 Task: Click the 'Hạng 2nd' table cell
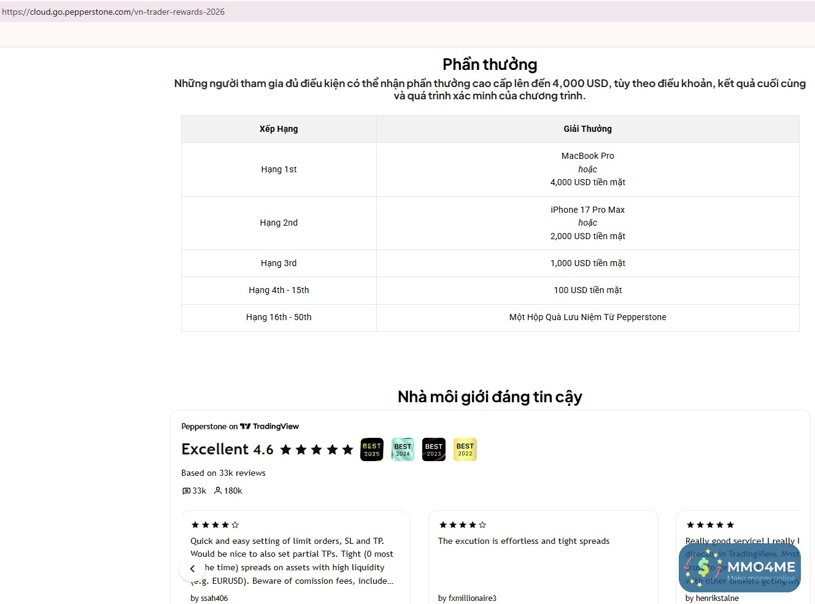pos(279,223)
